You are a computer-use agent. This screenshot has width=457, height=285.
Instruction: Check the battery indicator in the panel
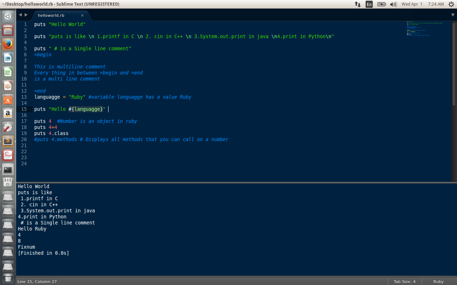(381, 4)
